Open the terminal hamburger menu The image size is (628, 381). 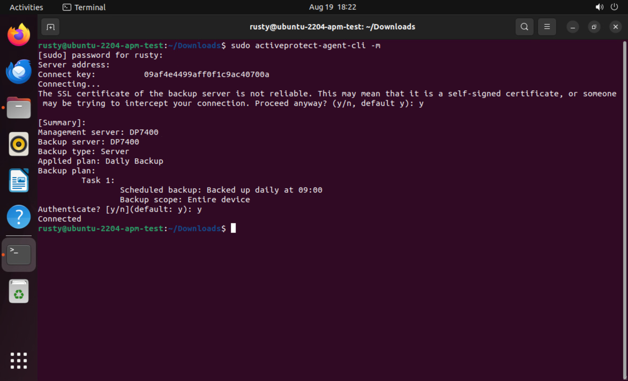(547, 27)
